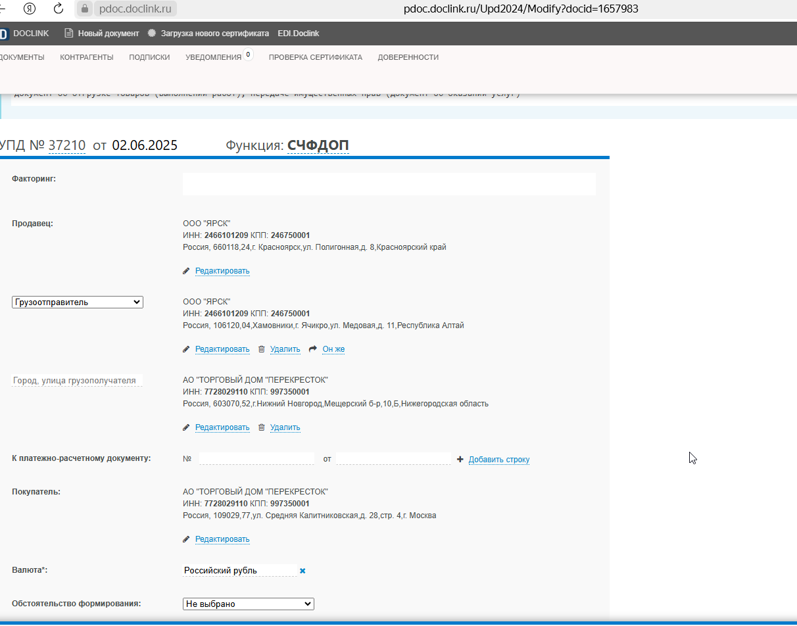Click Редактировать link under Грузоотправитель
Image resolution: width=797 pixels, height=626 pixels.
tap(222, 349)
